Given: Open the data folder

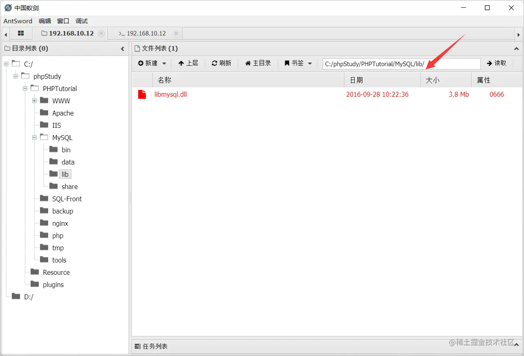Looking at the screenshot, I should (68, 162).
